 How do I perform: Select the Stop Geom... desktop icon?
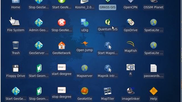pos(39,91)
